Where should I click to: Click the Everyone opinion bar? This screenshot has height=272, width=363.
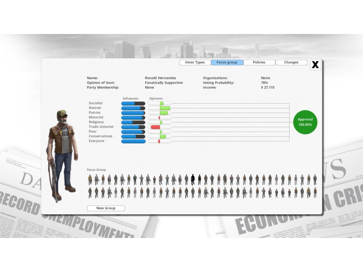pos(160,141)
